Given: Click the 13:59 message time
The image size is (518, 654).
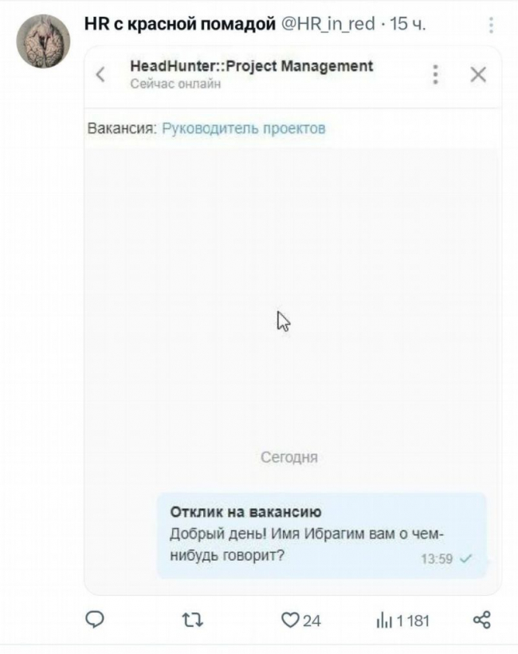Looking at the screenshot, I should pyautogui.click(x=437, y=558).
